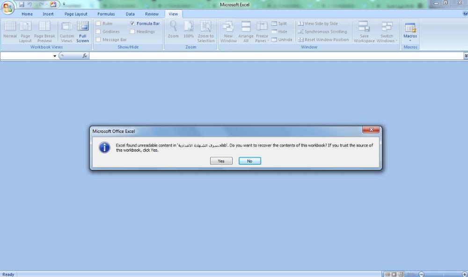Click the Office Button logo
The height and width of the screenshot is (277, 468).
coord(8,7)
